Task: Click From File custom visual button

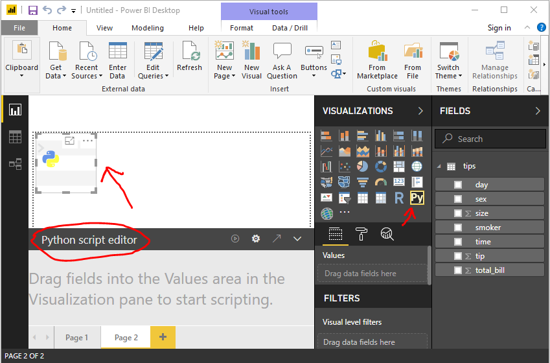Action: click(413, 60)
